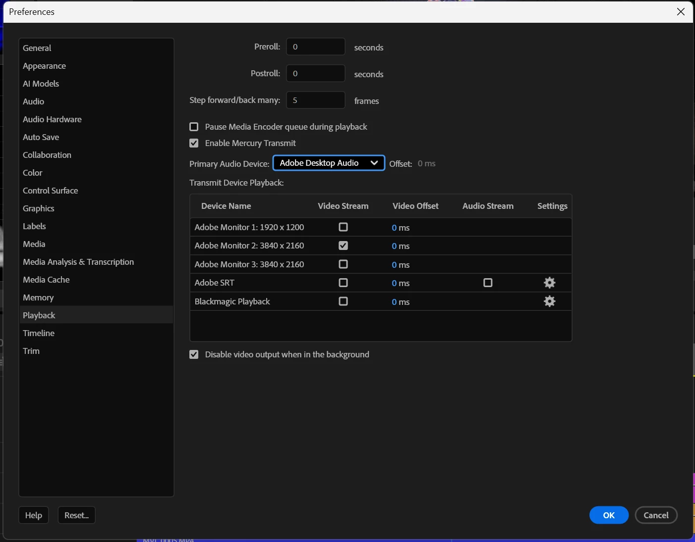Select Control Surface category
This screenshot has height=542, width=695.
tap(96, 191)
